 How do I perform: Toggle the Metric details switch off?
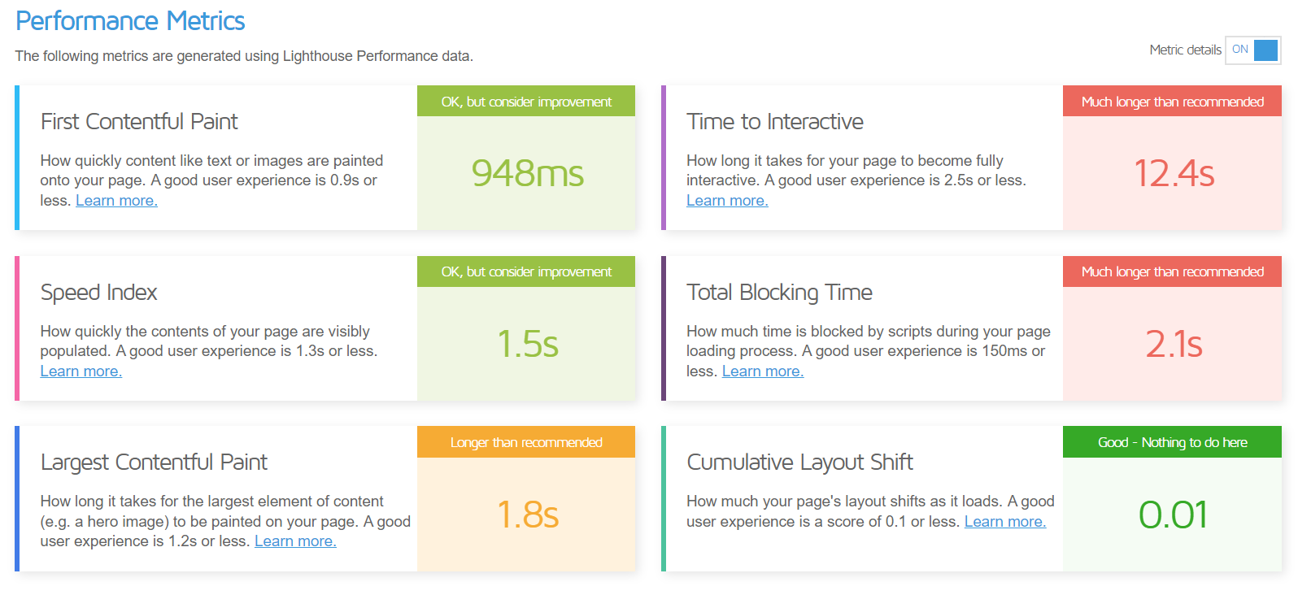click(x=1252, y=50)
